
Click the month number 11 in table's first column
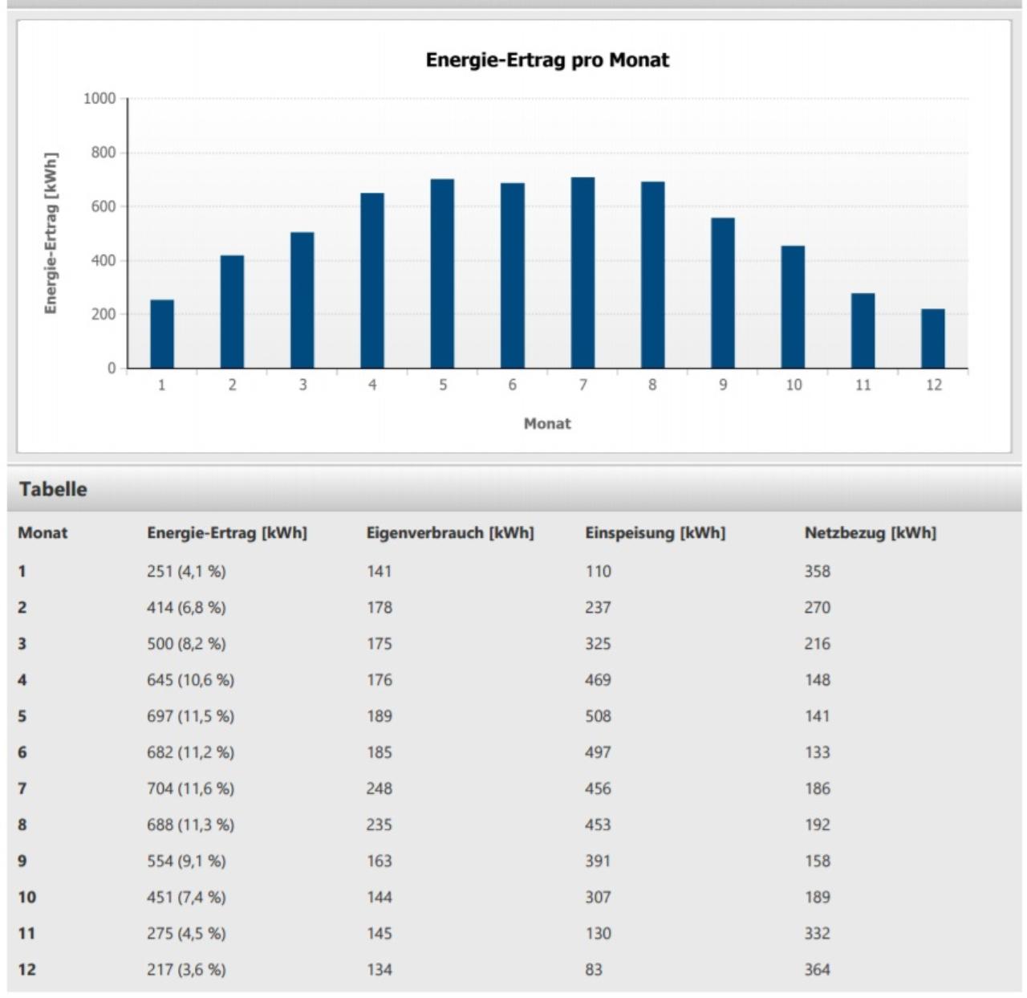click(x=27, y=933)
